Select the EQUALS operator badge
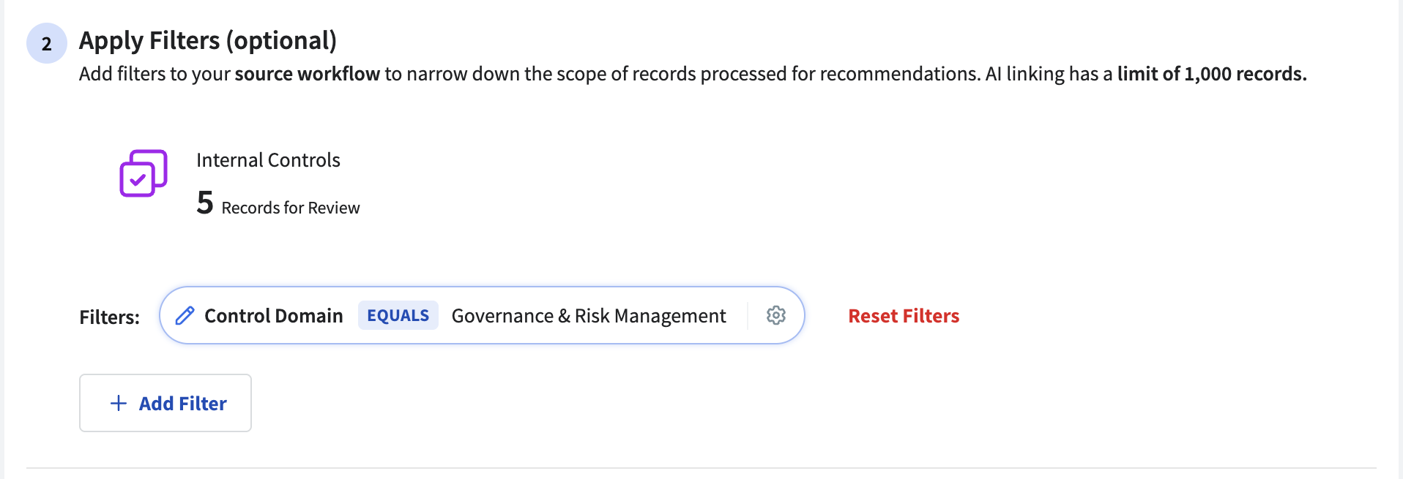 click(x=398, y=315)
